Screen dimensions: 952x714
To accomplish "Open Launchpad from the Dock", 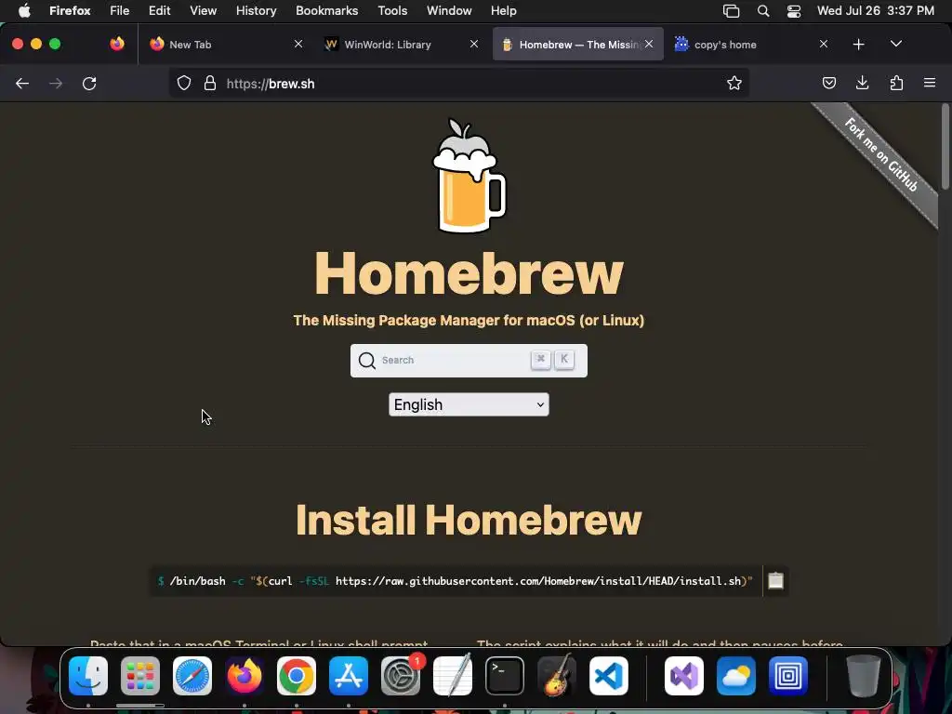I will [140, 676].
